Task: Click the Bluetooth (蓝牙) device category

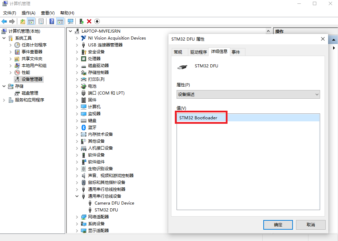Action: coord(92,128)
